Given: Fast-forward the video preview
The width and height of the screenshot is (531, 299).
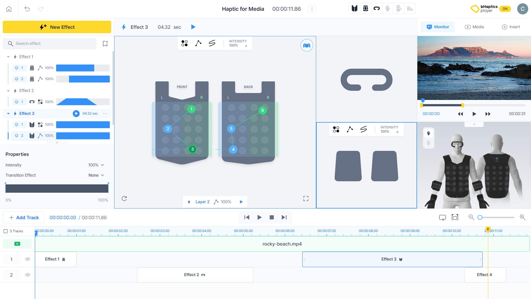Looking at the screenshot, I should [488, 114].
